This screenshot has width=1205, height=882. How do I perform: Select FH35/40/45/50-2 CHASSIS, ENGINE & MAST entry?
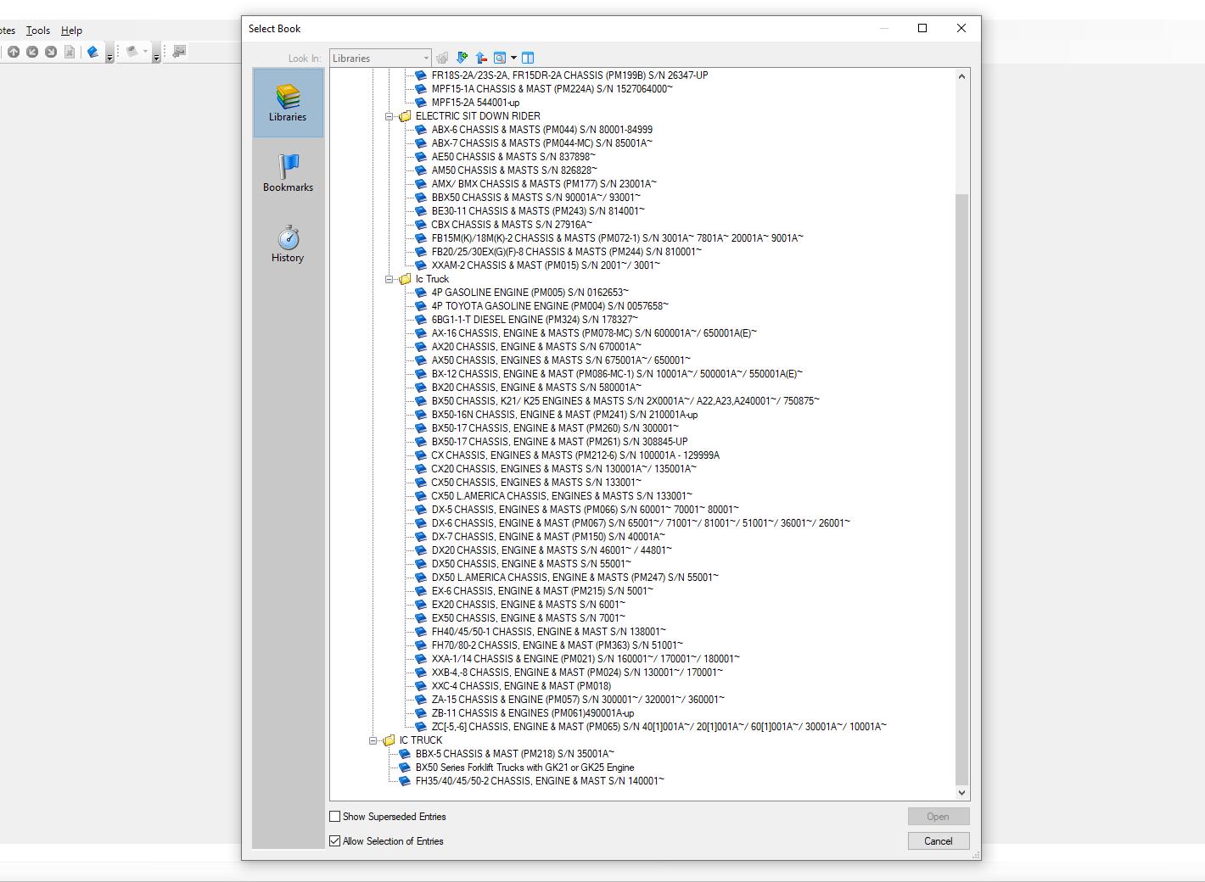[540, 781]
